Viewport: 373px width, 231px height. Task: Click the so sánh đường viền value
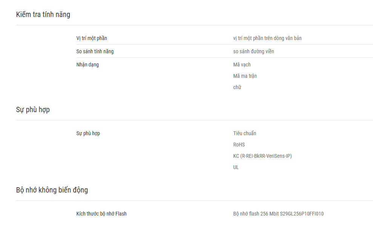[253, 51]
